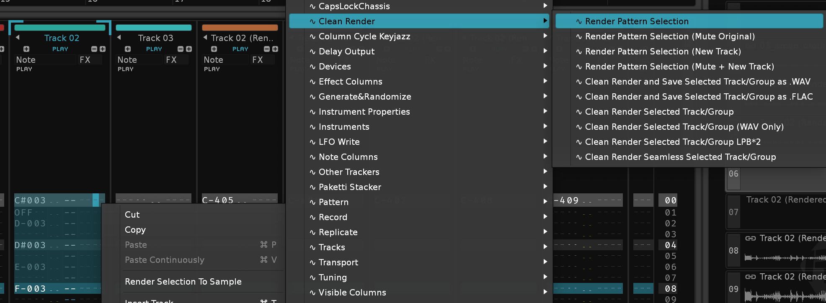Remove effect column from Track 02 (Ren.. track
Viewport: 826px width, 303px height.
pos(267,49)
